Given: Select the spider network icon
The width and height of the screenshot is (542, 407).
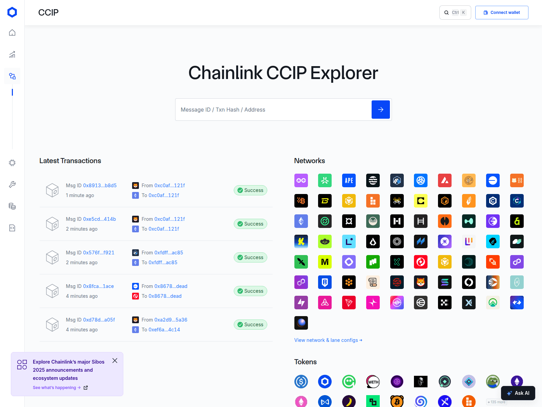Looking at the screenshot, I should [x=397, y=201].
